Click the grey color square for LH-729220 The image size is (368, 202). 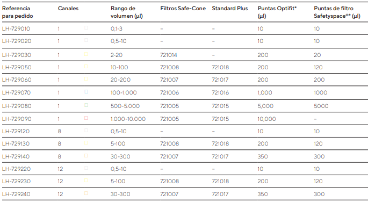tap(86, 168)
